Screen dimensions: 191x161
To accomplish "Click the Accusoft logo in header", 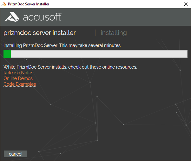I will 33,17.
